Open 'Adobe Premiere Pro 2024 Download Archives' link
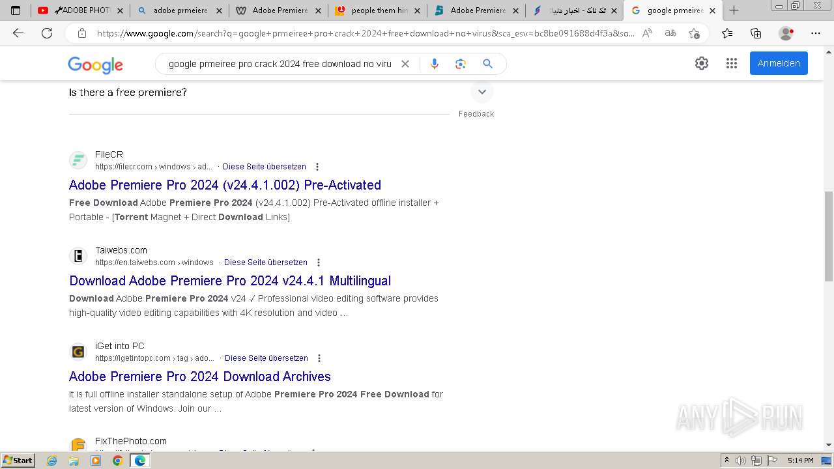This screenshot has width=834, height=469. point(200,377)
